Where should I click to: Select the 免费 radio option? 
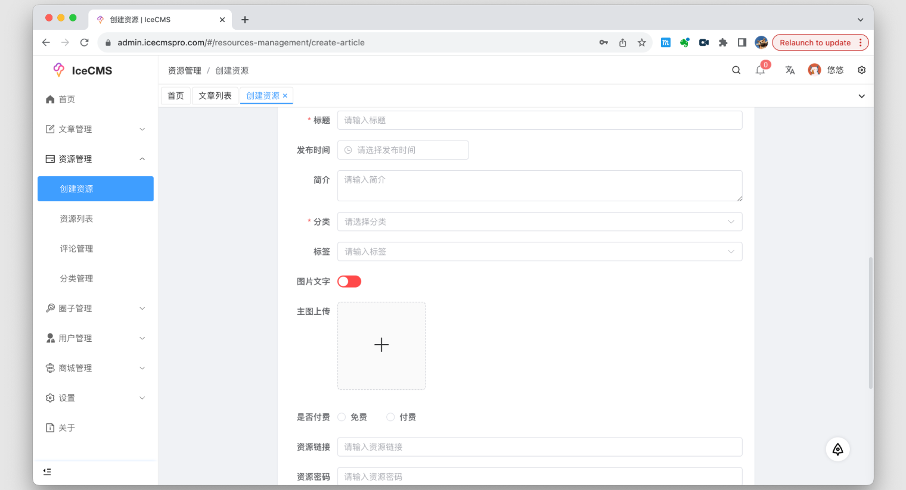(x=341, y=417)
